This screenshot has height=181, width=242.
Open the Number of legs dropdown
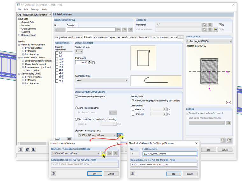(x=79, y=51)
